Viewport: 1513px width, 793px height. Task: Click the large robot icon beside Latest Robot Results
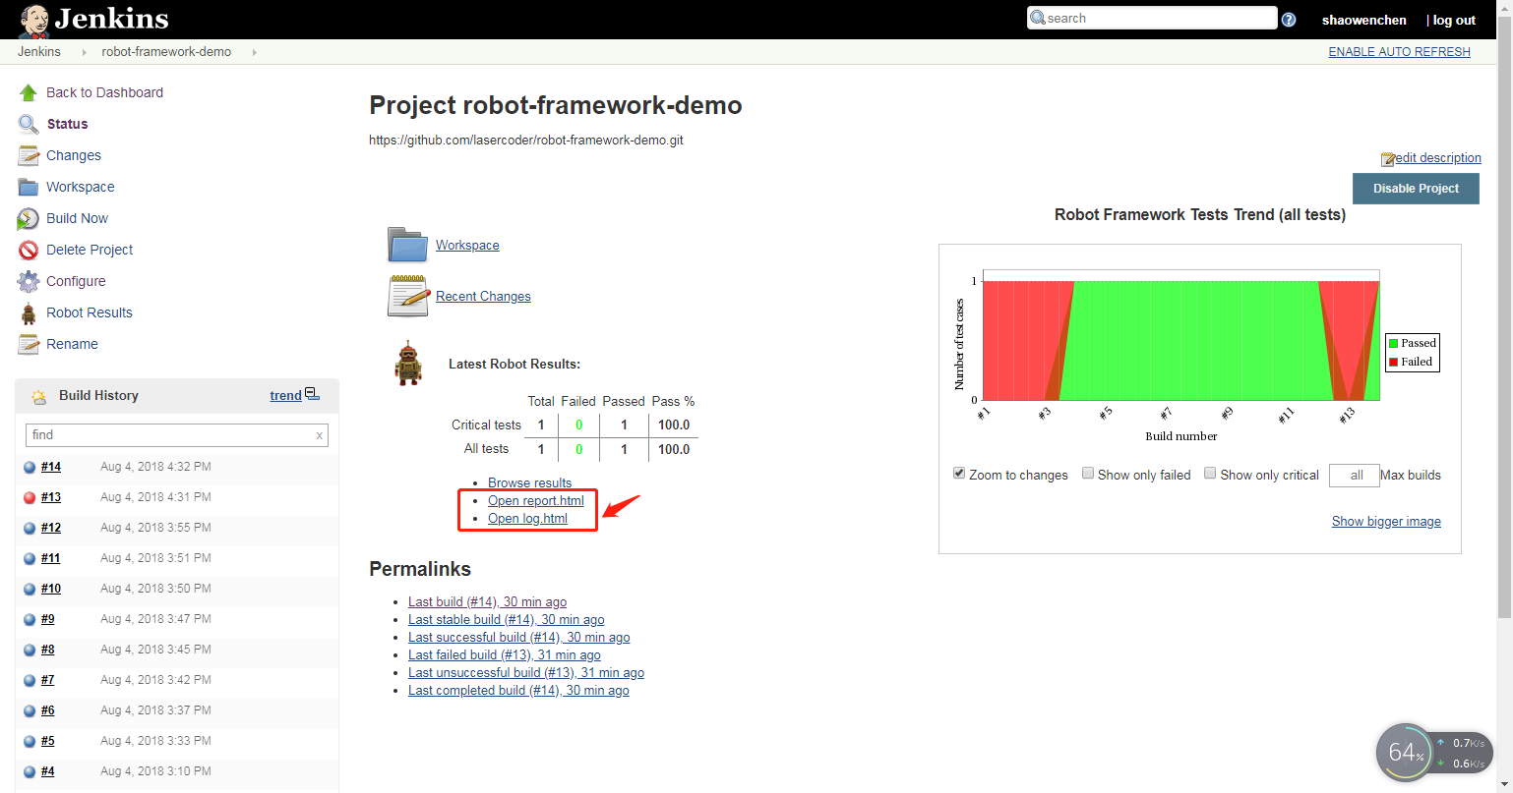coord(408,363)
